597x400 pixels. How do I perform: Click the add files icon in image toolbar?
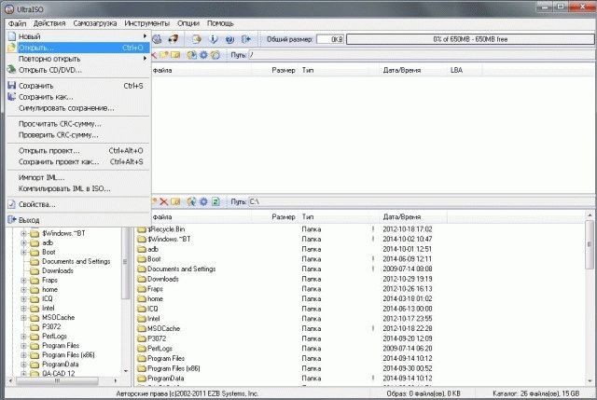[191, 55]
